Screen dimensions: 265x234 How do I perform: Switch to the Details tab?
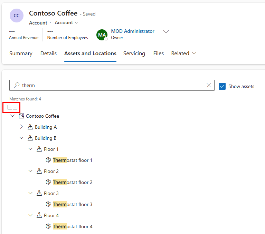(48, 53)
